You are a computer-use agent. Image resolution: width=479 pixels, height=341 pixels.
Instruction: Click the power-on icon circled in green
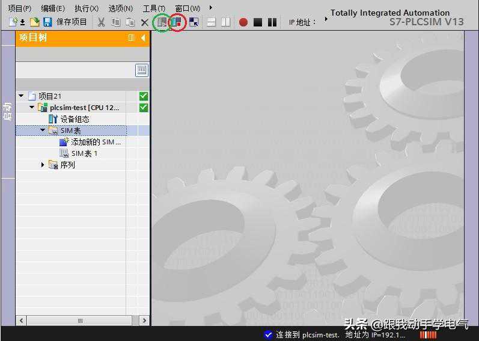coord(162,22)
